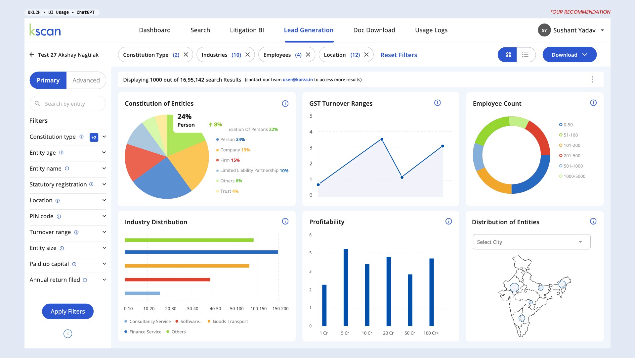The width and height of the screenshot is (635, 358).
Task: Open the three-dot results options menu
Action: [x=592, y=79]
